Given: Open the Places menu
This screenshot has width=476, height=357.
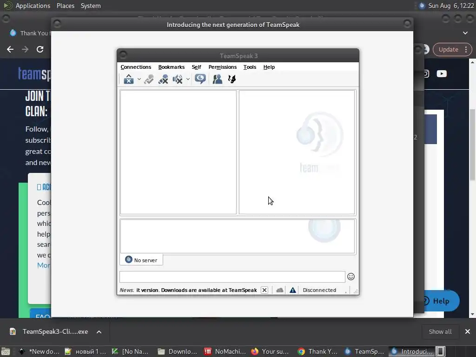Looking at the screenshot, I should (x=65, y=6).
